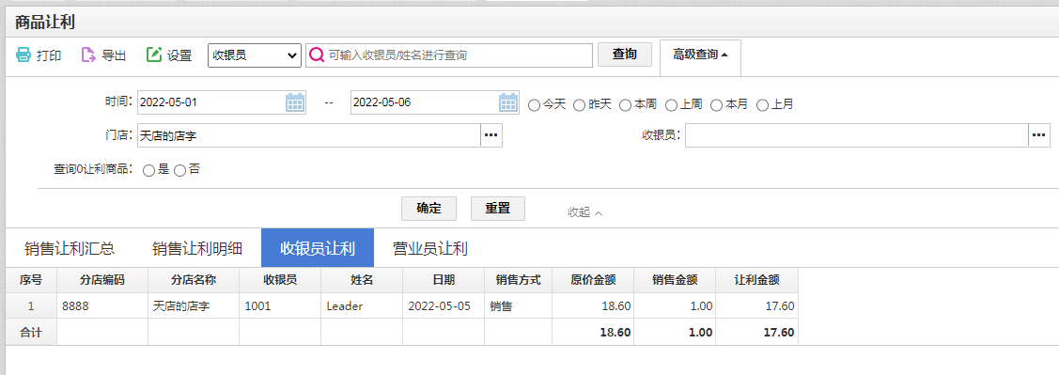The height and width of the screenshot is (375, 1059).
Task: Collapse the 高级查询 panel toggle
Action: pos(700,55)
